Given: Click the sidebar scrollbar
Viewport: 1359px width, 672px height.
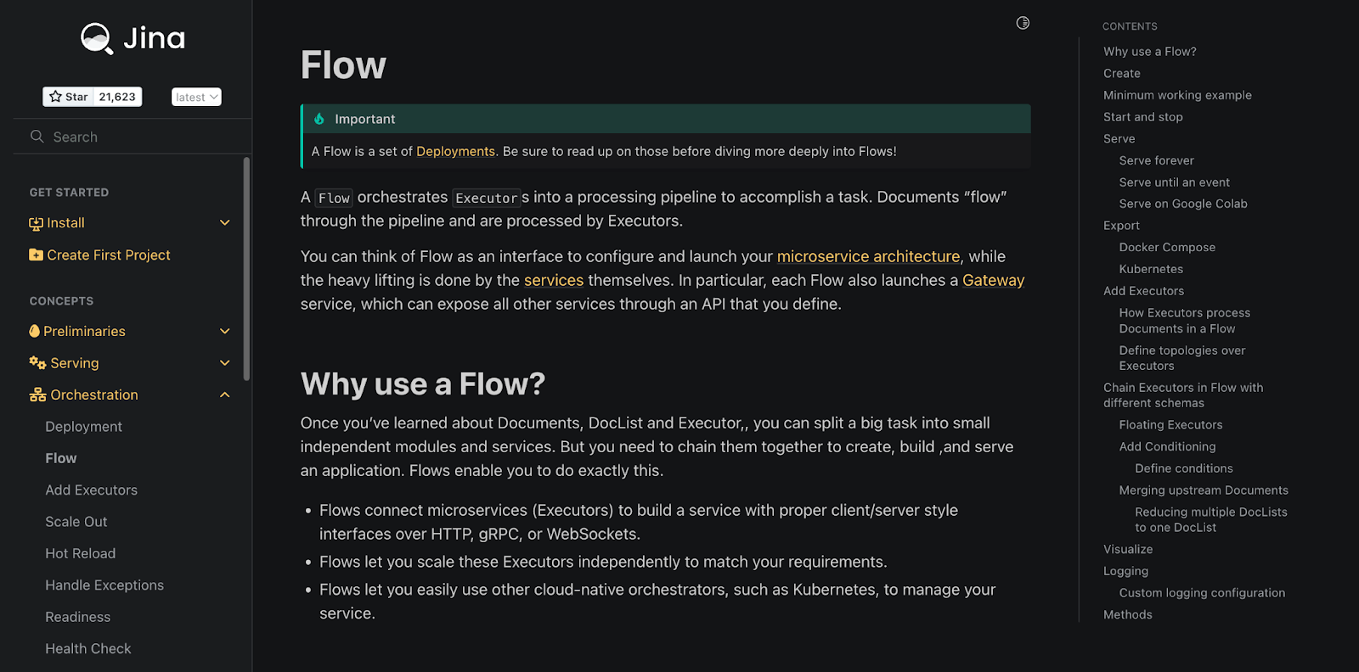Looking at the screenshot, I should coord(246,268).
